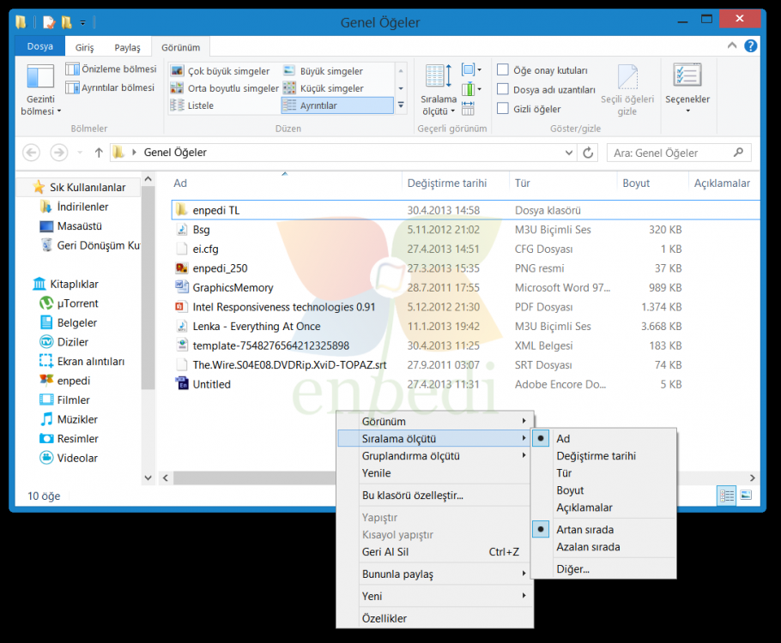This screenshot has height=643, width=781.
Task: Click the Help question mark icon
Action: [750, 46]
